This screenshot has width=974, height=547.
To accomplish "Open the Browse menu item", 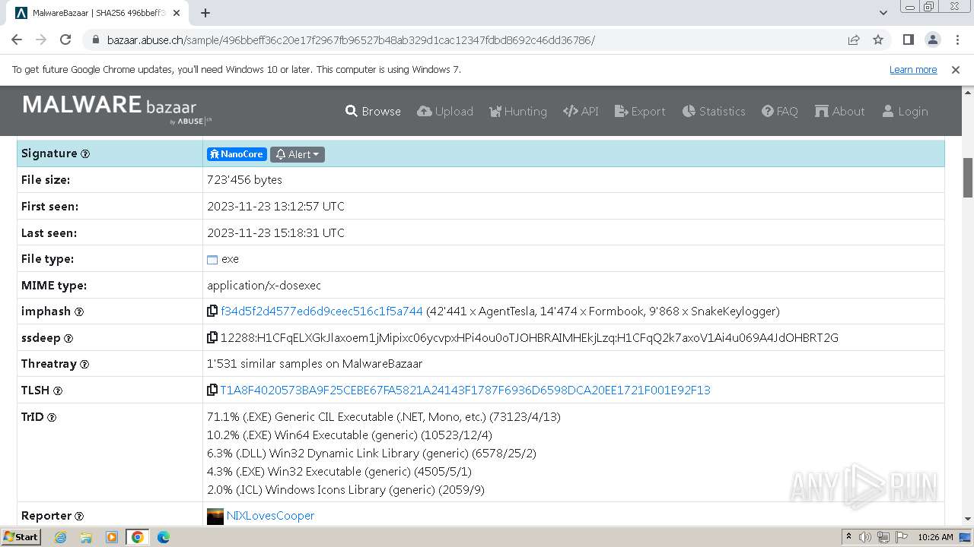I will (373, 111).
